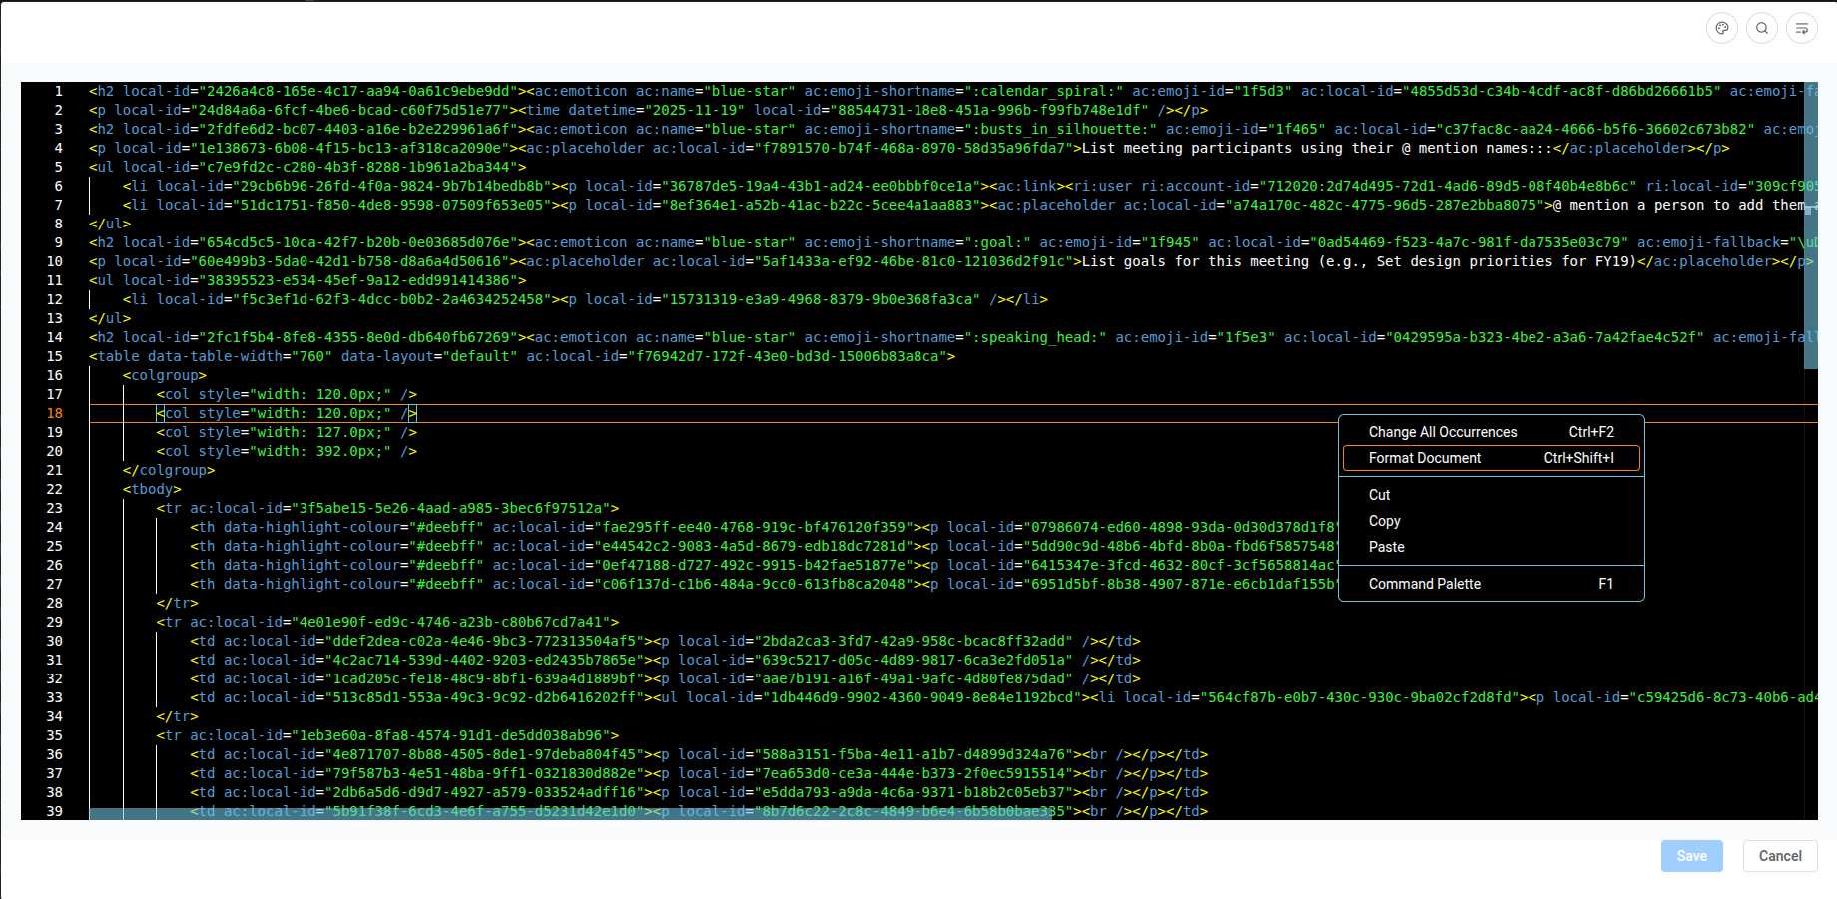Click line number 16 in the gutter
Image resolution: width=1837 pixels, height=899 pixels.
click(54, 375)
